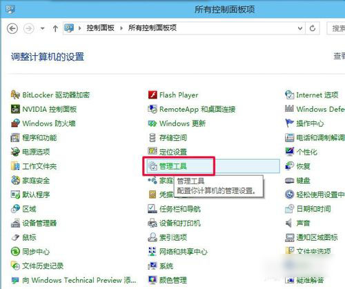The height and width of the screenshot is (289, 345).
Task: Open the 同步中心 green icon
Action: coord(15,252)
